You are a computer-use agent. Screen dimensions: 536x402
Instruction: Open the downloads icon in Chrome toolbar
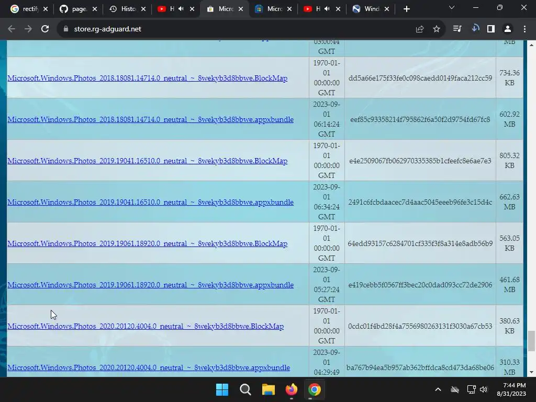(475, 29)
